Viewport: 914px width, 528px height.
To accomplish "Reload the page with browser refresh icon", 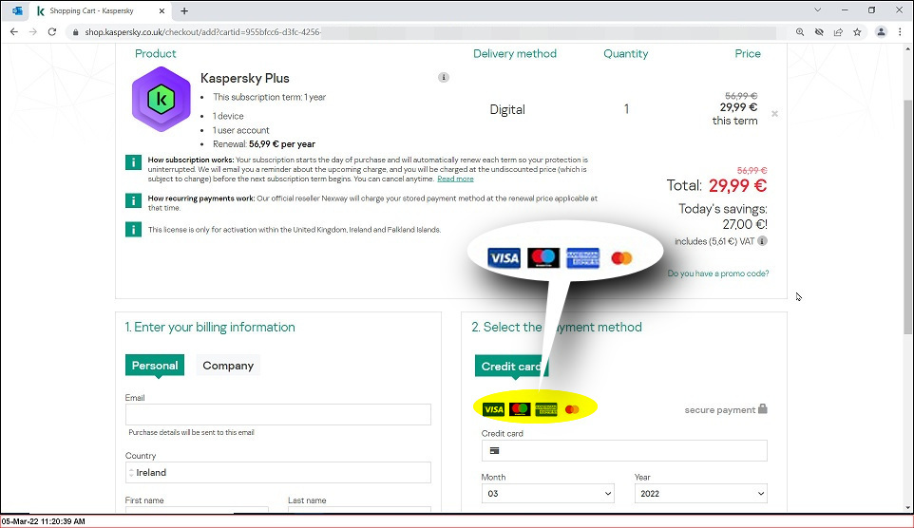I will coord(52,32).
